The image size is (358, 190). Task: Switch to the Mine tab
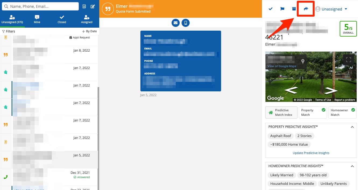37,19
